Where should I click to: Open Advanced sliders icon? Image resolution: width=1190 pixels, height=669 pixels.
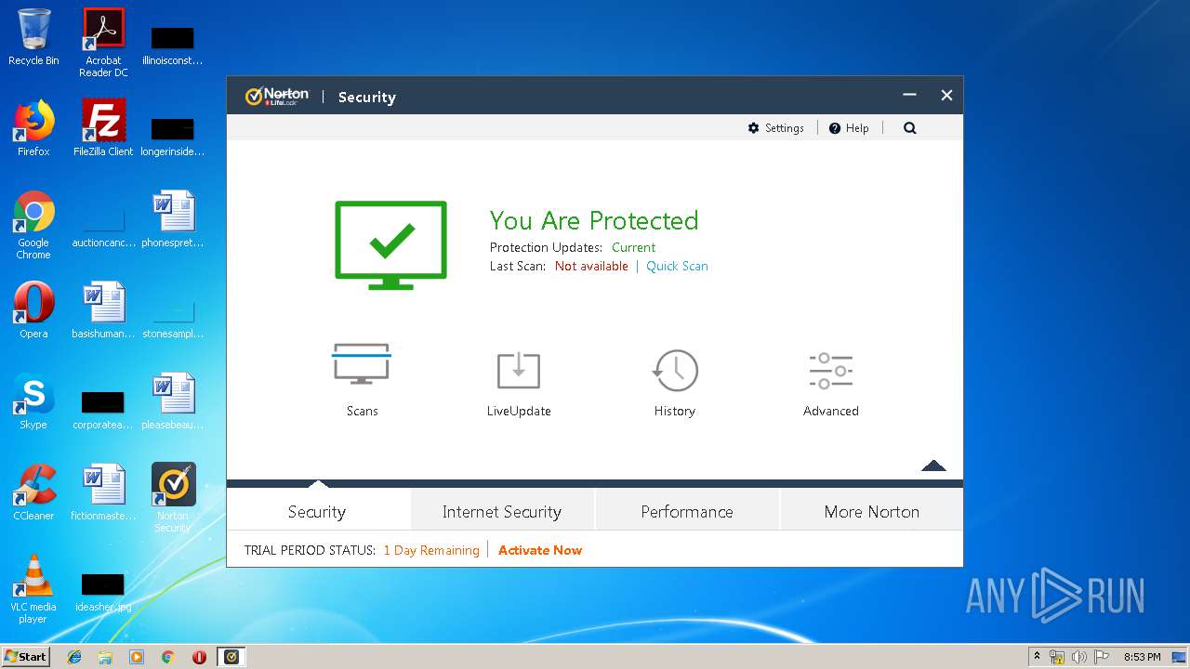click(831, 370)
